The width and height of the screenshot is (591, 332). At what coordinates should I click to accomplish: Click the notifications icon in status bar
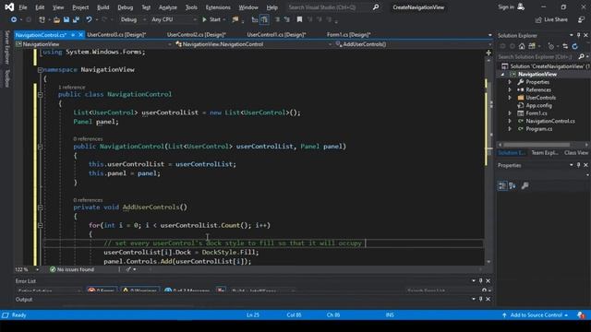pos(581,315)
